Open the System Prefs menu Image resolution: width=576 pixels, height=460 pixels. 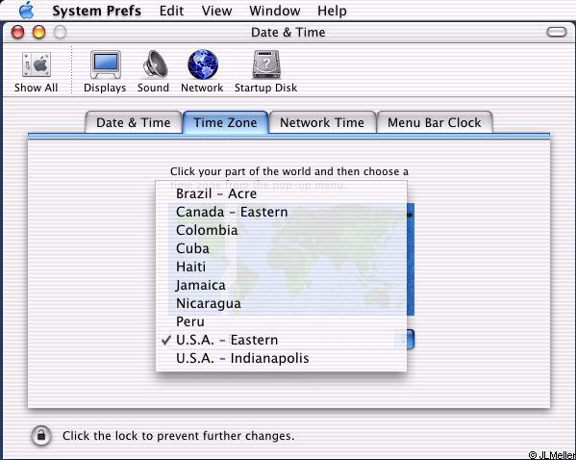pos(96,11)
